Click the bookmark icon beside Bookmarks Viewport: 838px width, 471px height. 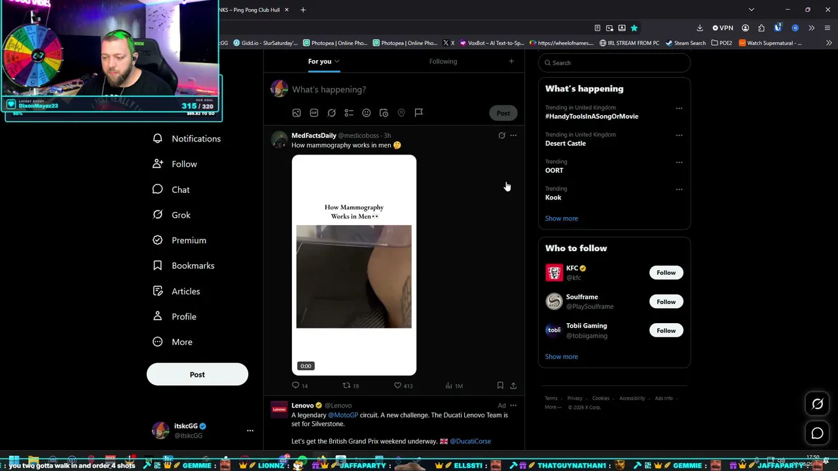157,266
